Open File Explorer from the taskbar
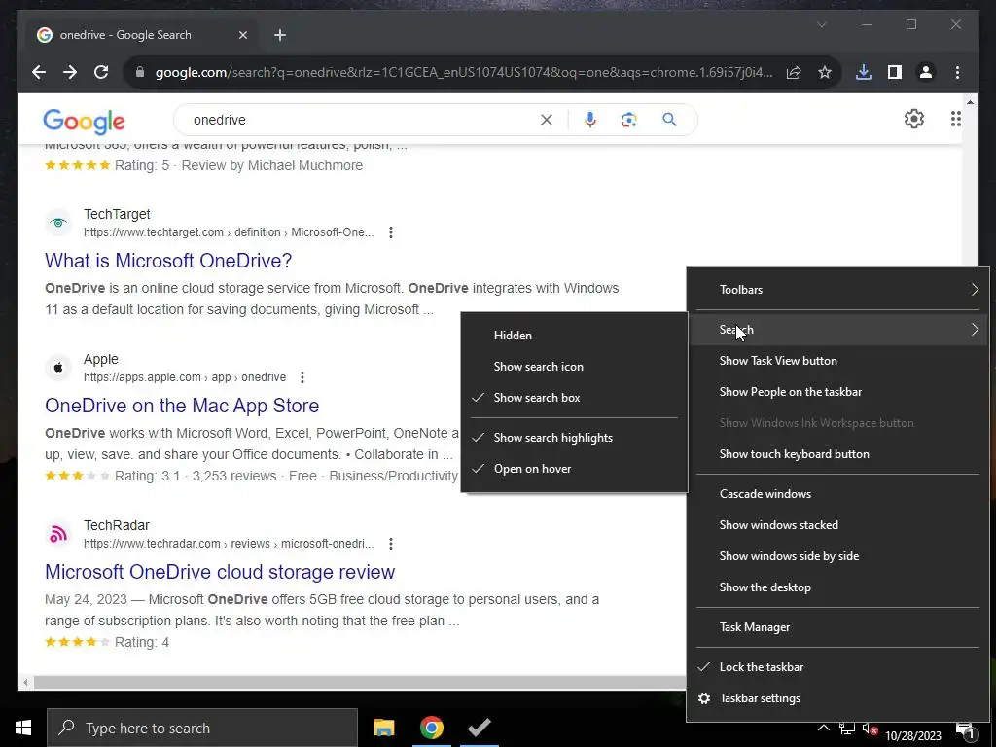 coord(383,728)
